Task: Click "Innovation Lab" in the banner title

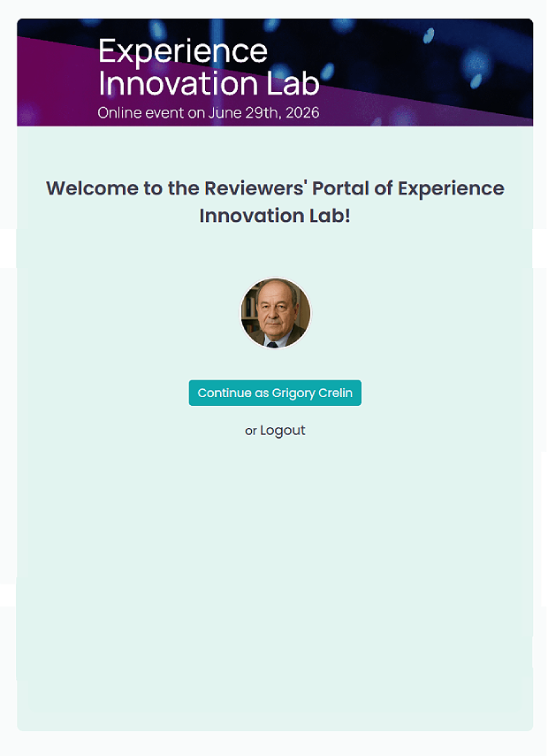Action: [209, 83]
